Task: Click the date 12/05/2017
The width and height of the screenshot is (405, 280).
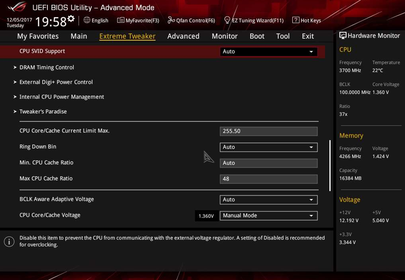Action: (x=19, y=20)
